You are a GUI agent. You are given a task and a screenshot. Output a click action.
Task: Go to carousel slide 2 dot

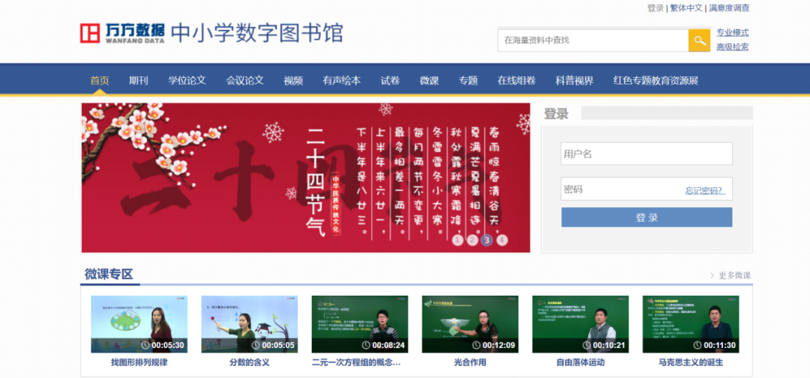point(472,240)
